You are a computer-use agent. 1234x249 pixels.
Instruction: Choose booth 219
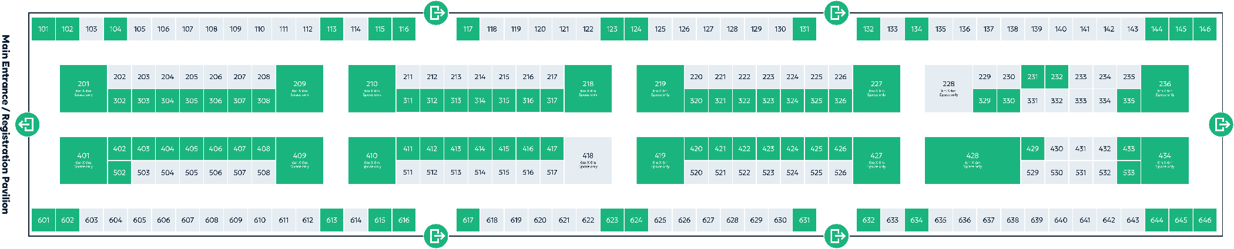point(660,88)
